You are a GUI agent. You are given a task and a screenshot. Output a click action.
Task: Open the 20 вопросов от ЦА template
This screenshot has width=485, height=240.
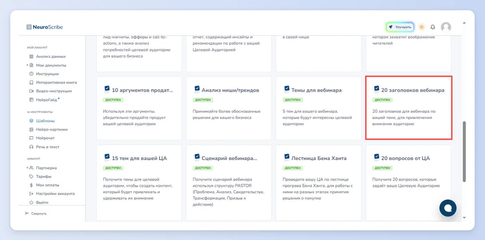(408, 183)
